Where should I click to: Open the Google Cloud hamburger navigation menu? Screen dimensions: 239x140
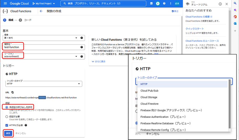(5, 4)
